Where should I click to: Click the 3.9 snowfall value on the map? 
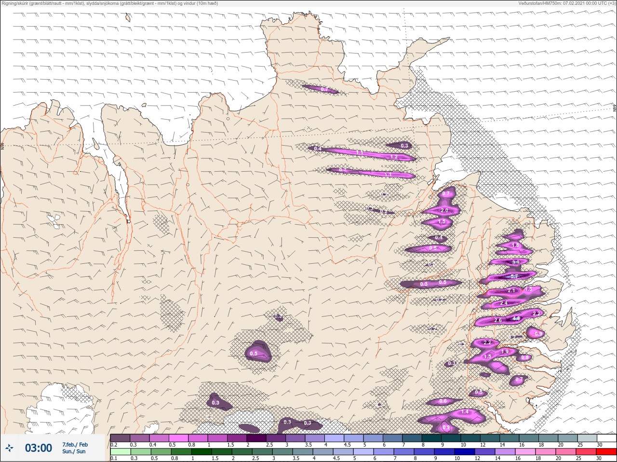click(x=516, y=262)
